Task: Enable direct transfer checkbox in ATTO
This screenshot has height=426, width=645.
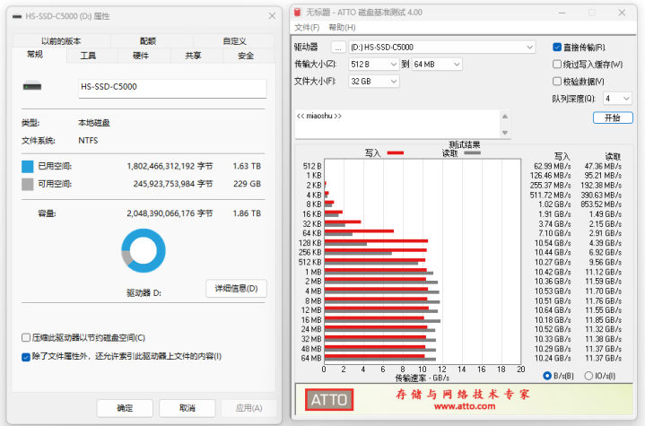Action: coord(557,48)
